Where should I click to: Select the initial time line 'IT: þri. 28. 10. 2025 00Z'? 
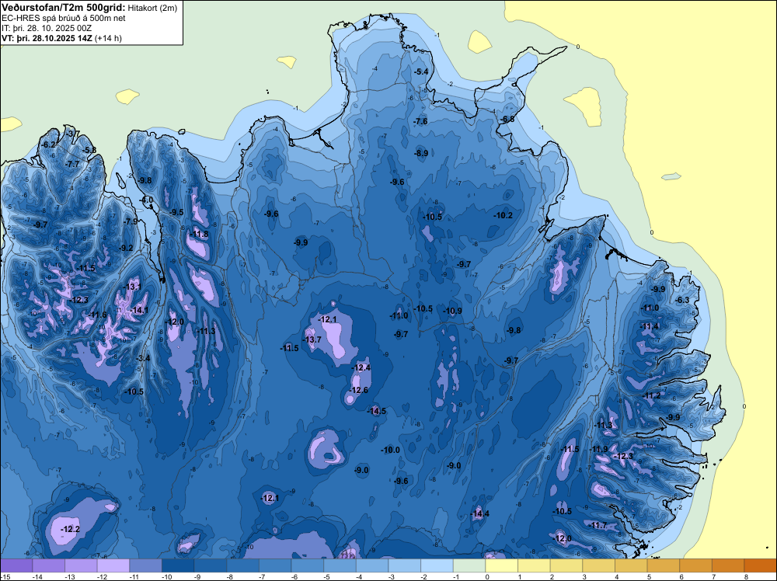coord(47,28)
